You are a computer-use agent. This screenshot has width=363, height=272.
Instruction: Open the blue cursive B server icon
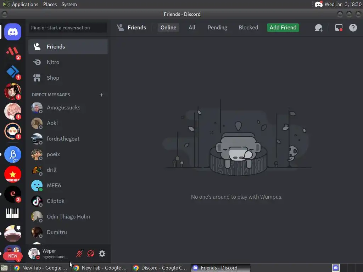pyautogui.click(x=13, y=154)
